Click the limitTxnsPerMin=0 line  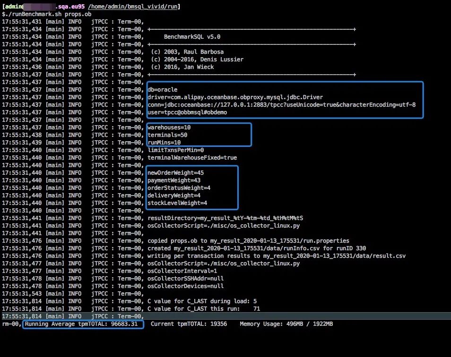pyautogui.click(x=175, y=150)
